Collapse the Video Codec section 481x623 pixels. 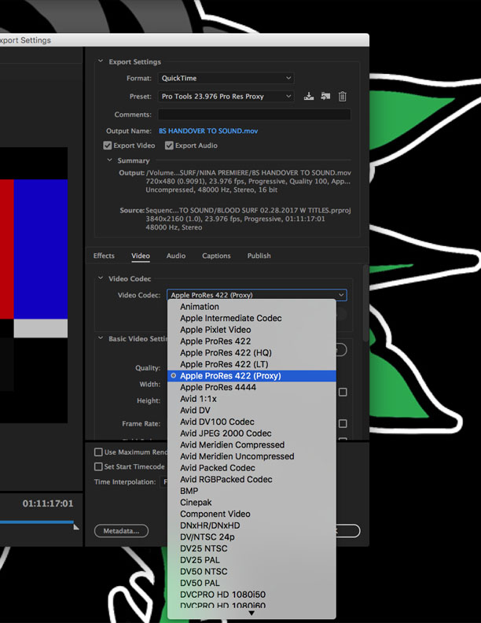(x=101, y=278)
